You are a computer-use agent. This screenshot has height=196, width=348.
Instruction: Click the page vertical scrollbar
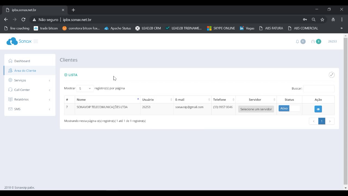(346, 111)
